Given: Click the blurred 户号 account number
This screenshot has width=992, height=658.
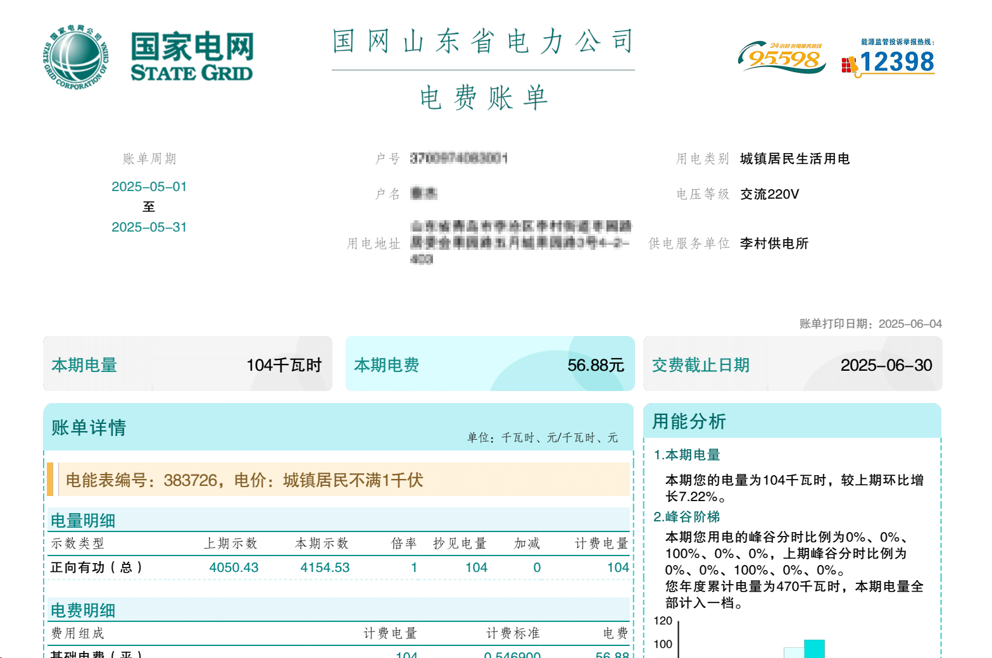Looking at the screenshot, I should [x=459, y=158].
